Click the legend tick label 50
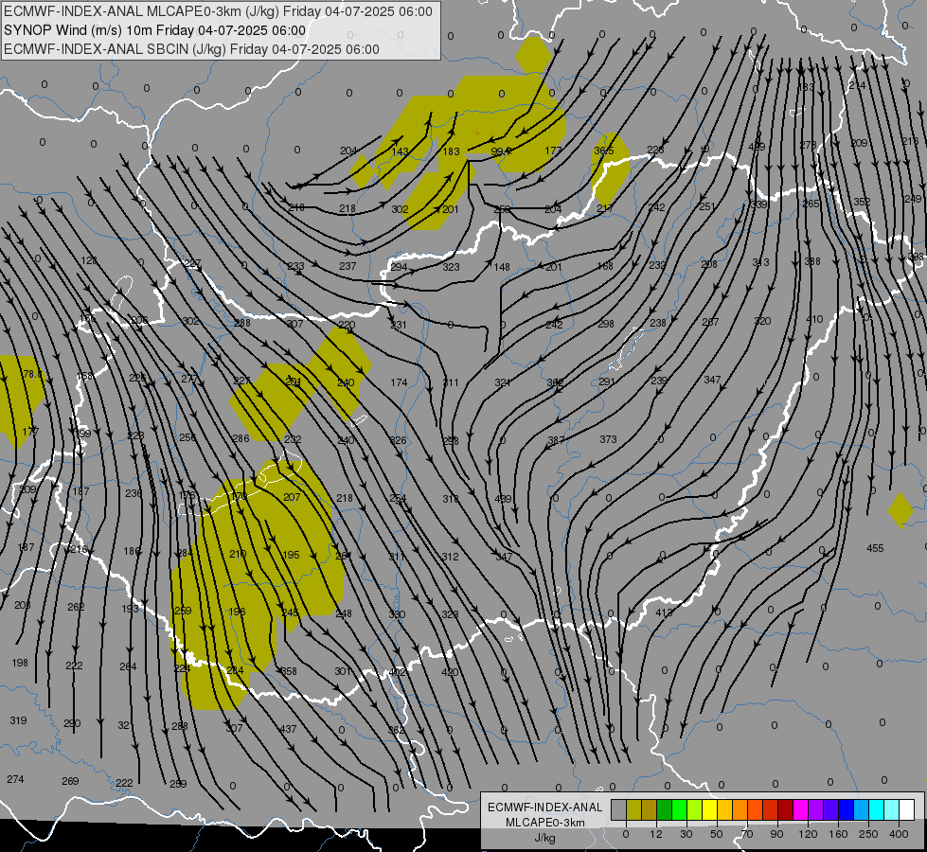 click(x=717, y=834)
